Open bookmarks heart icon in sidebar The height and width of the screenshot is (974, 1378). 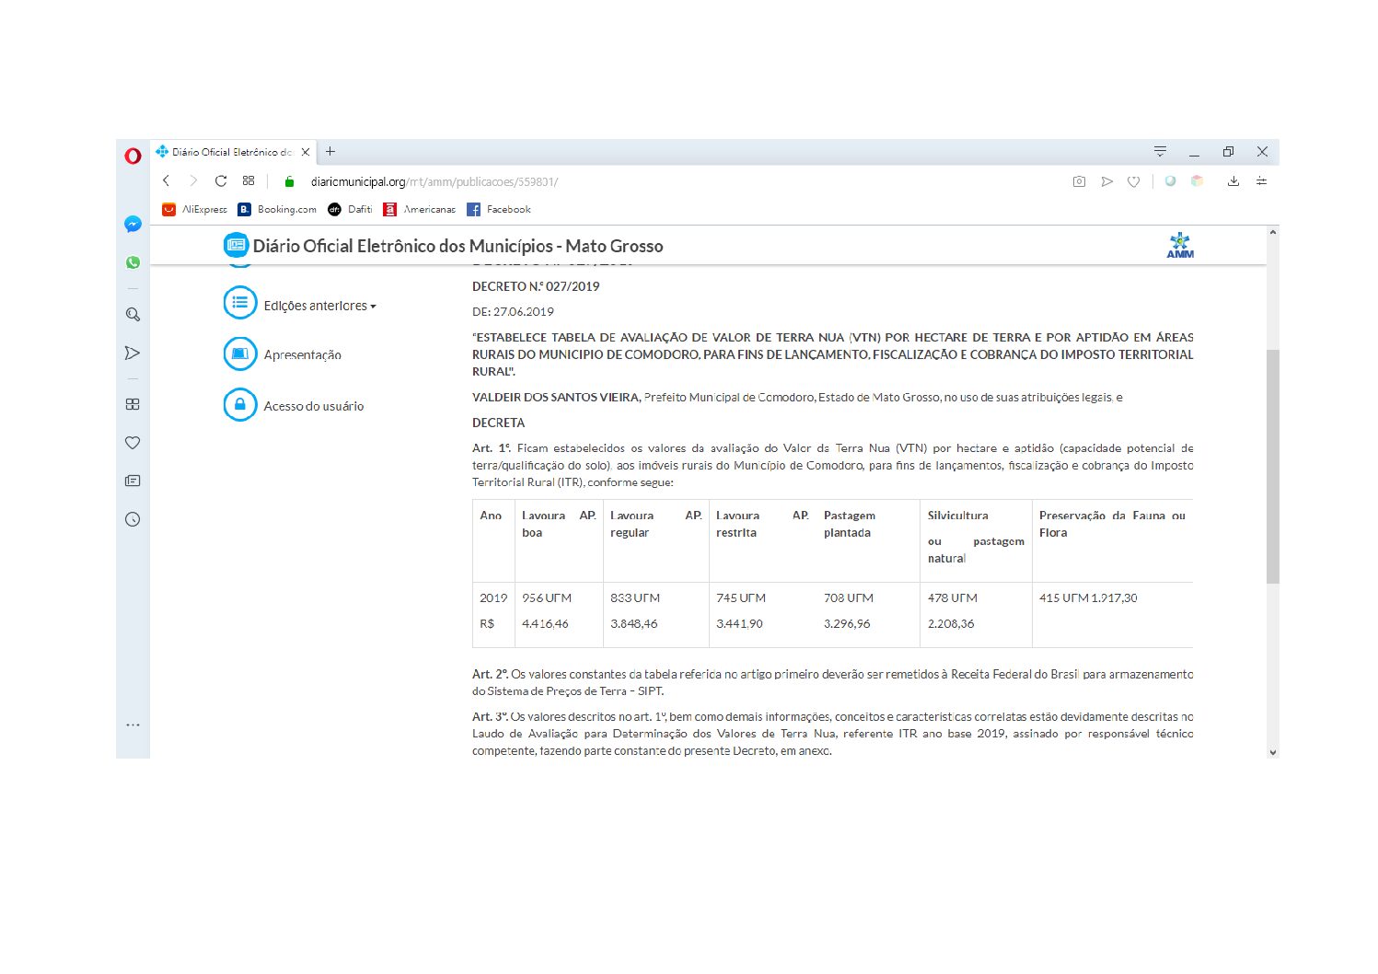pyautogui.click(x=133, y=443)
